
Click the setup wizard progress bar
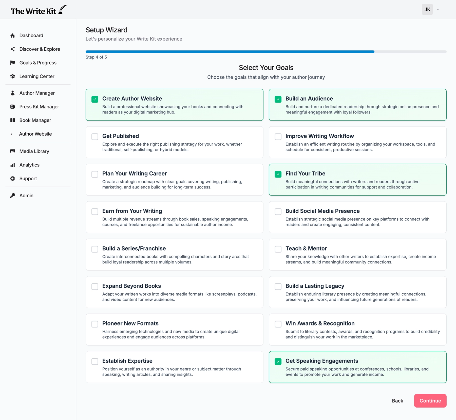point(266,52)
